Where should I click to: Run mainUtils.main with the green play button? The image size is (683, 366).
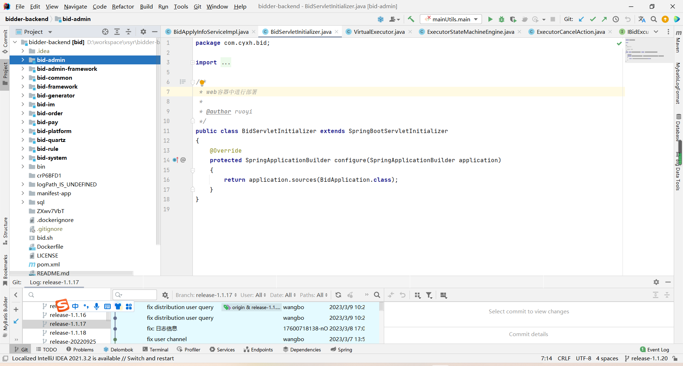click(x=490, y=19)
